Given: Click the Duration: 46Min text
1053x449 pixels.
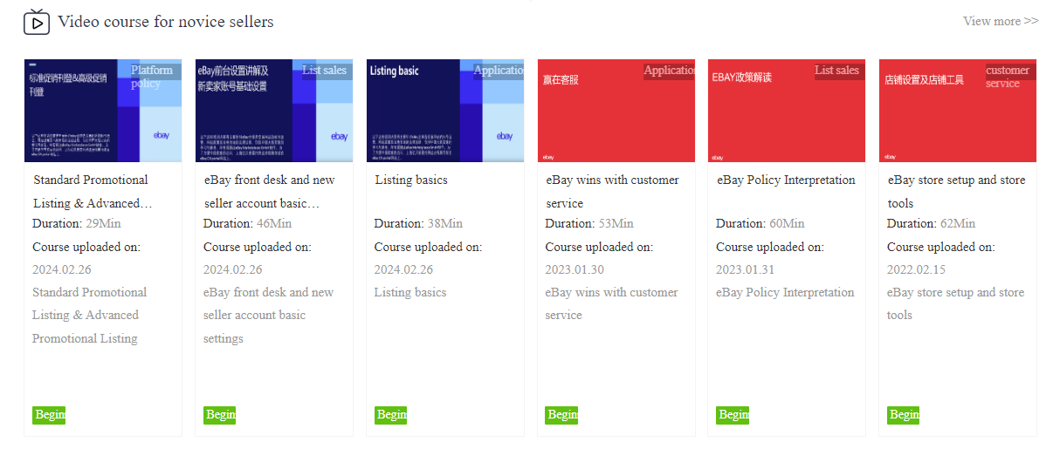Looking at the screenshot, I should [x=248, y=224].
